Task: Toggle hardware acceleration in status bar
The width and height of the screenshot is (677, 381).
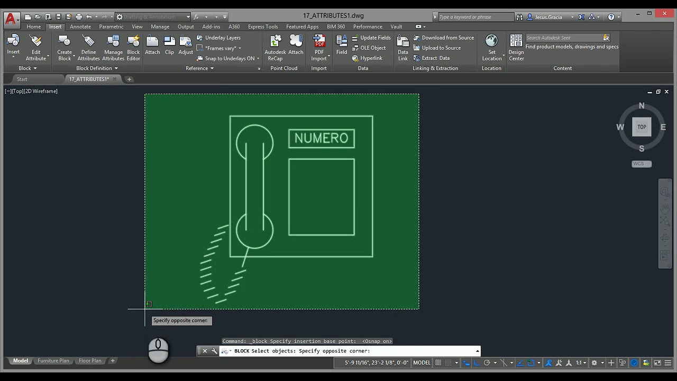Action: coord(634,363)
